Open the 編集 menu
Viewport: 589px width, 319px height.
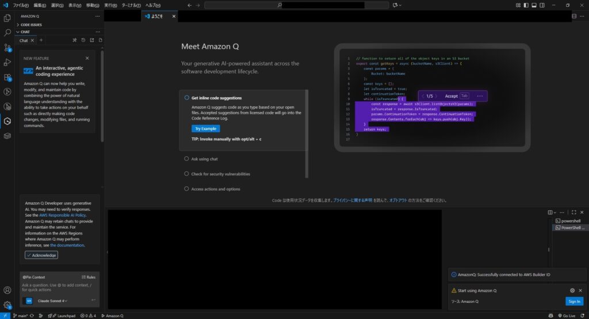click(40, 5)
